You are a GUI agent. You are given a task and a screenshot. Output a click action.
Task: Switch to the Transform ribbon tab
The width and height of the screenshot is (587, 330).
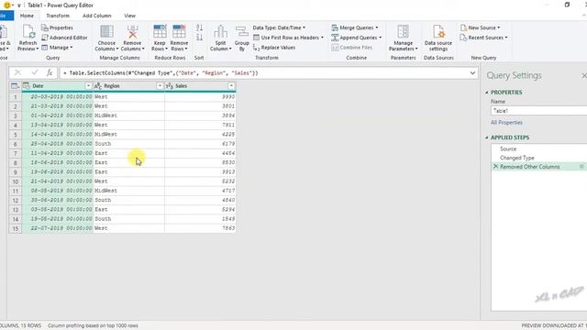coord(58,16)
